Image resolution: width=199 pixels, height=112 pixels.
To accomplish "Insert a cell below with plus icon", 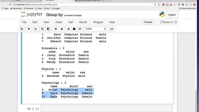I will click(29, 29).
